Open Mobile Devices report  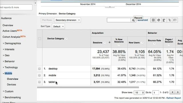coord(11,85)
